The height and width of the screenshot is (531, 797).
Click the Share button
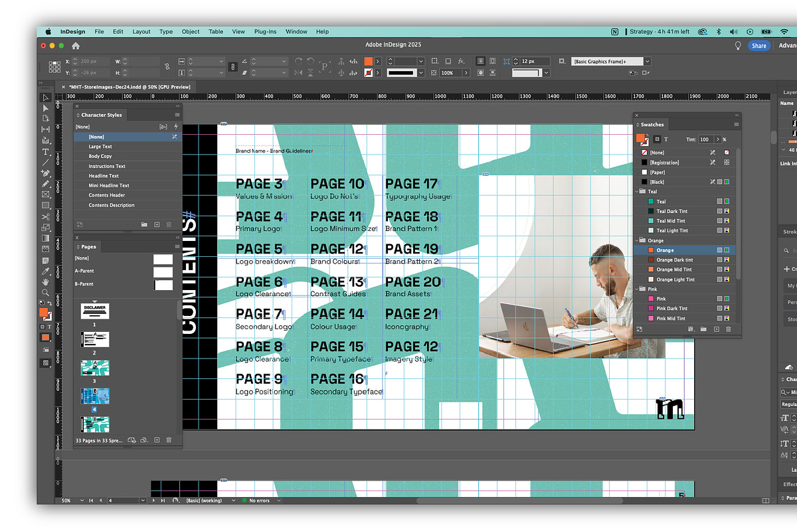point(759,46)
